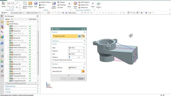The image size is (171, 96).
Task: Choose the Replace Face command
Action: point(84,5)
